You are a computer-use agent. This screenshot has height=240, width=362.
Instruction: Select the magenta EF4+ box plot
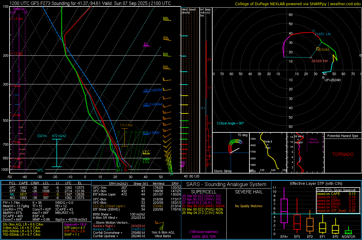click(x=284, y=208)
